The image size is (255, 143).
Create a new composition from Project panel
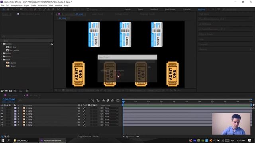pos(10,91)
